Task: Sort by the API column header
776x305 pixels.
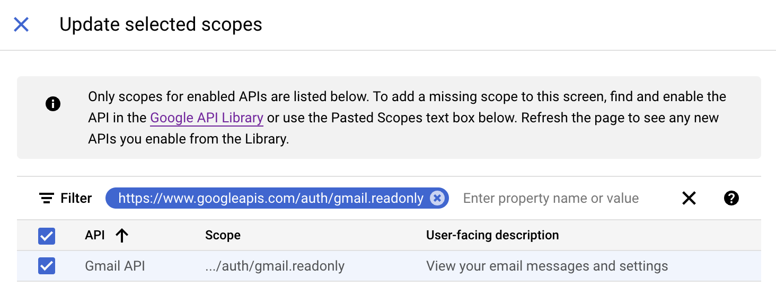Action: [x=95, y=235]
